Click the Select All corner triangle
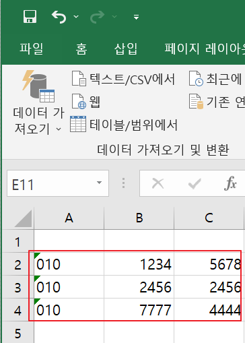The image size is (245, 343). coord(23,218)
